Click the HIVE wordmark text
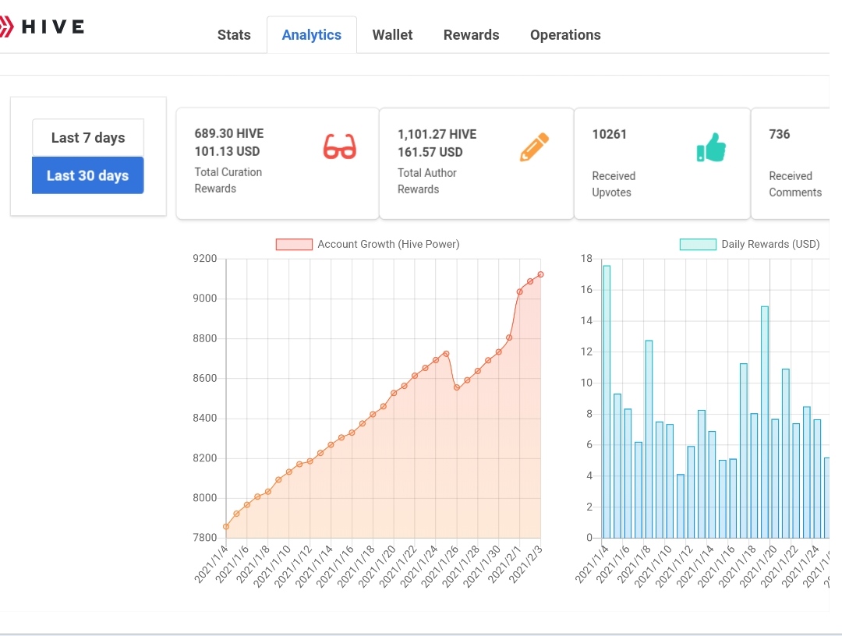Viewport: 842px width, 636px height. pyautogui.click(x=53, y=26)
